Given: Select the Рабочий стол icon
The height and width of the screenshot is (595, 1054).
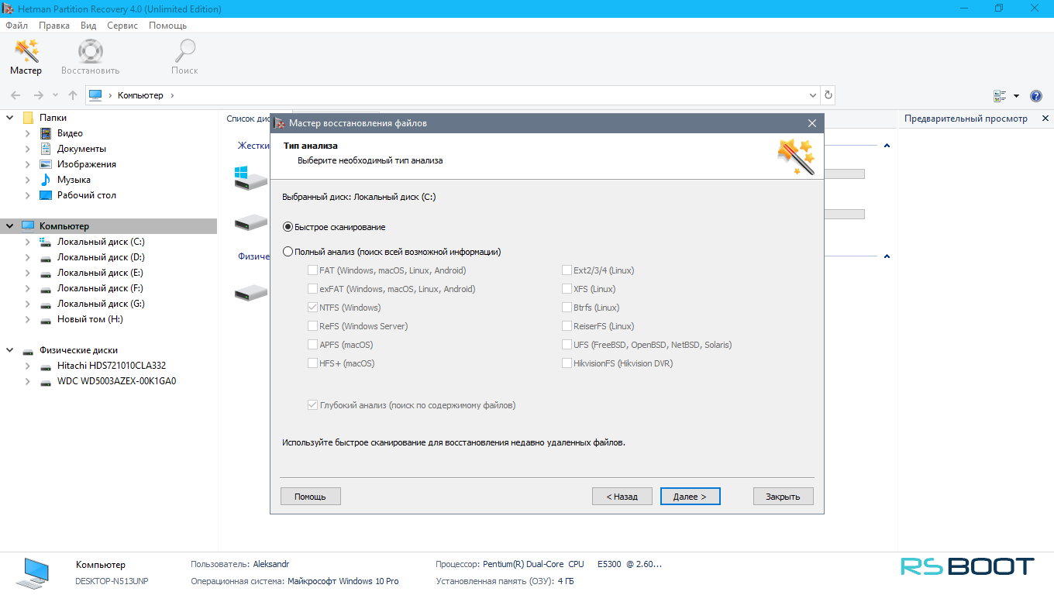Looking at the screenshot, I should (x=45, y=195).
